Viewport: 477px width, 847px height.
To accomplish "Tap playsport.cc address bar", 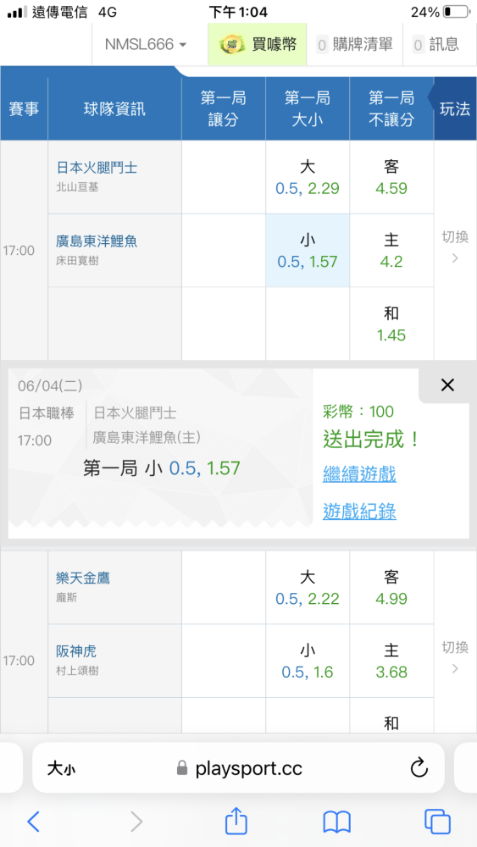I will pyautogui.click(x=238, y=767).
